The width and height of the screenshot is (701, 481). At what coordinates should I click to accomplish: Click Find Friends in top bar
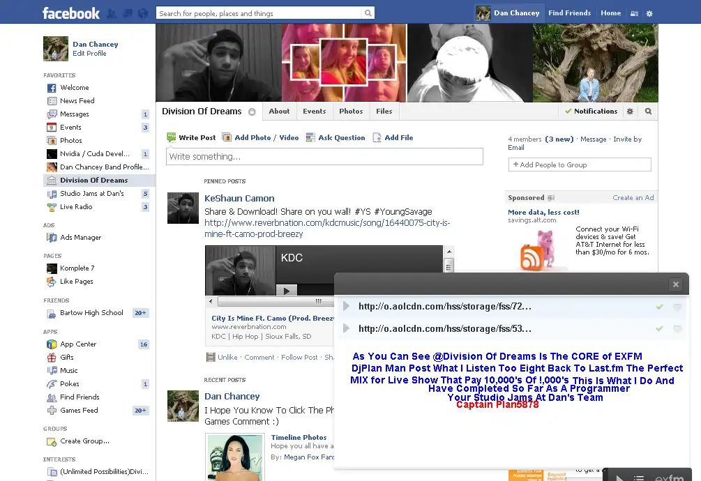click(x=570, y=13)
